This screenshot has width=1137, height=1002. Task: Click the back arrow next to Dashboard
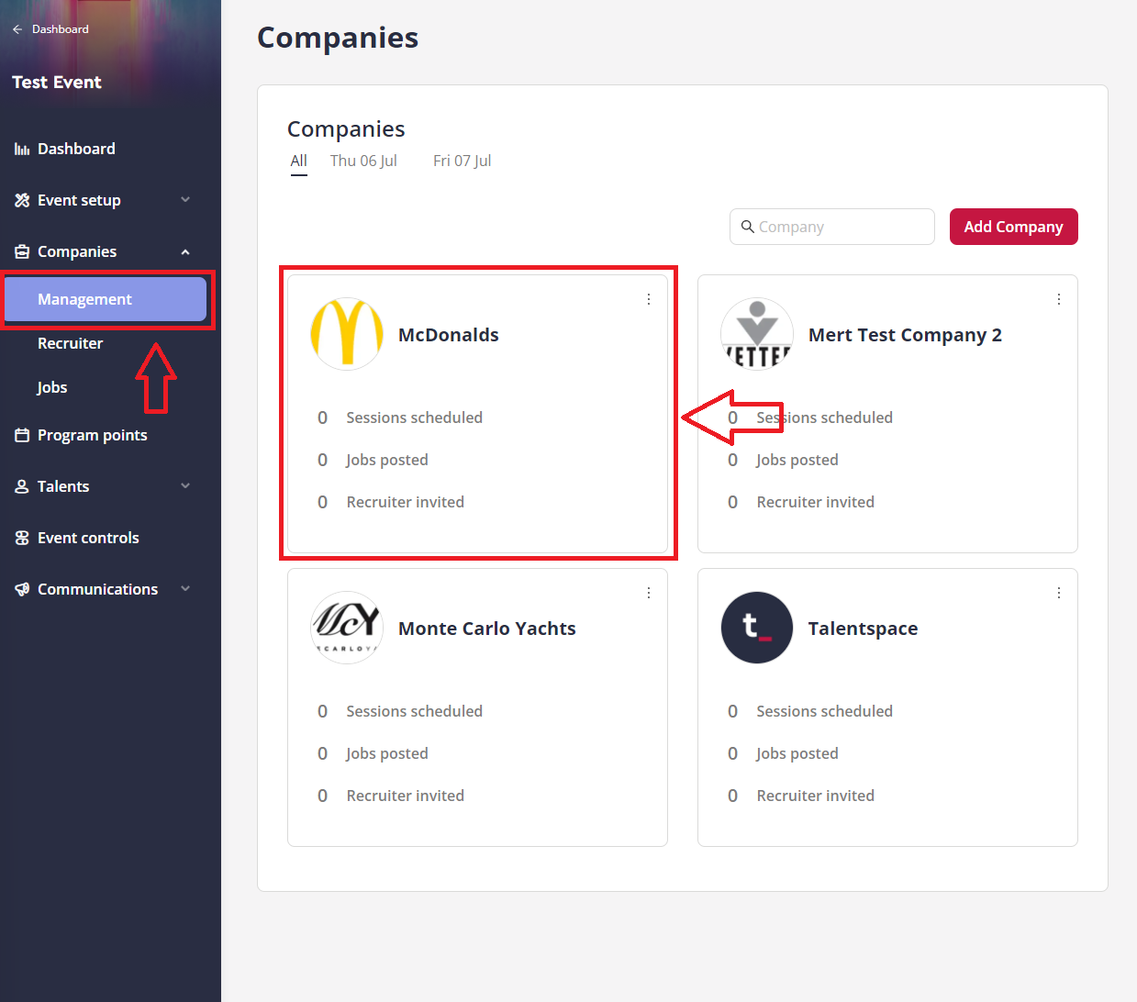pos(17,29)
